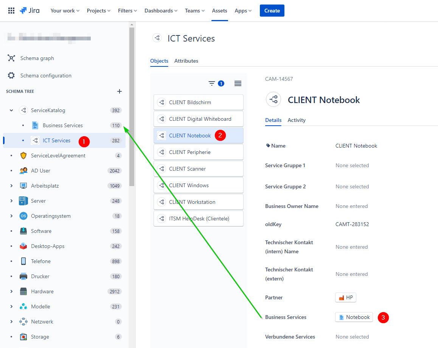Expand the Arbeitsplatz tree node
This screenshot has height=348, width=438.
click(11, 186)
